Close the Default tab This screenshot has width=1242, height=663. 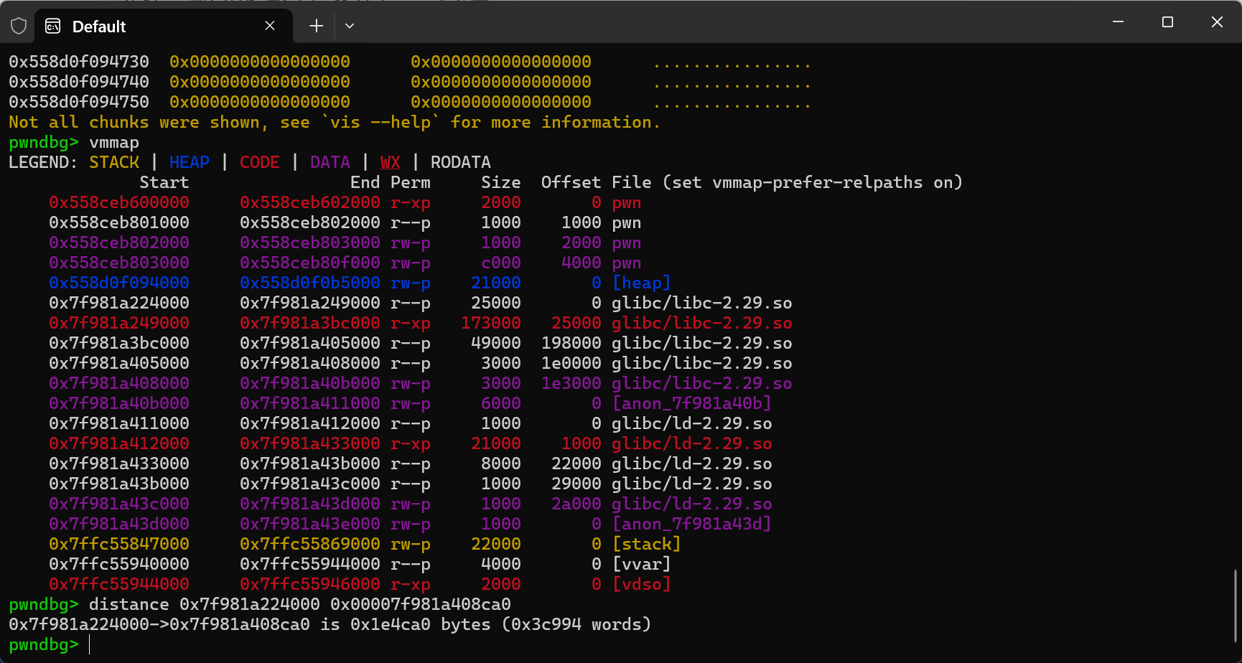click(x=270, y=26)
